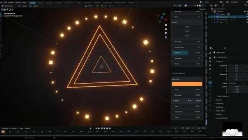Switch to the Modeling workspace tab
This screenshot has width=248, height=140.
(x=41, y=3)
